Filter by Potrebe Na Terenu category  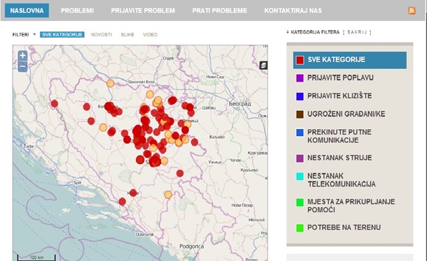point(344,228)
